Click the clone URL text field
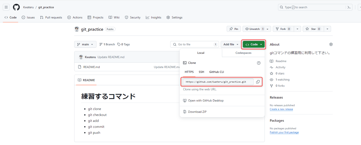The width and height of the screenshot is (361, 145). 218,82
